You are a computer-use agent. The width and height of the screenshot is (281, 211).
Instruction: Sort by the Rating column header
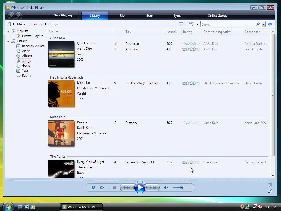[x=191, y=32]
